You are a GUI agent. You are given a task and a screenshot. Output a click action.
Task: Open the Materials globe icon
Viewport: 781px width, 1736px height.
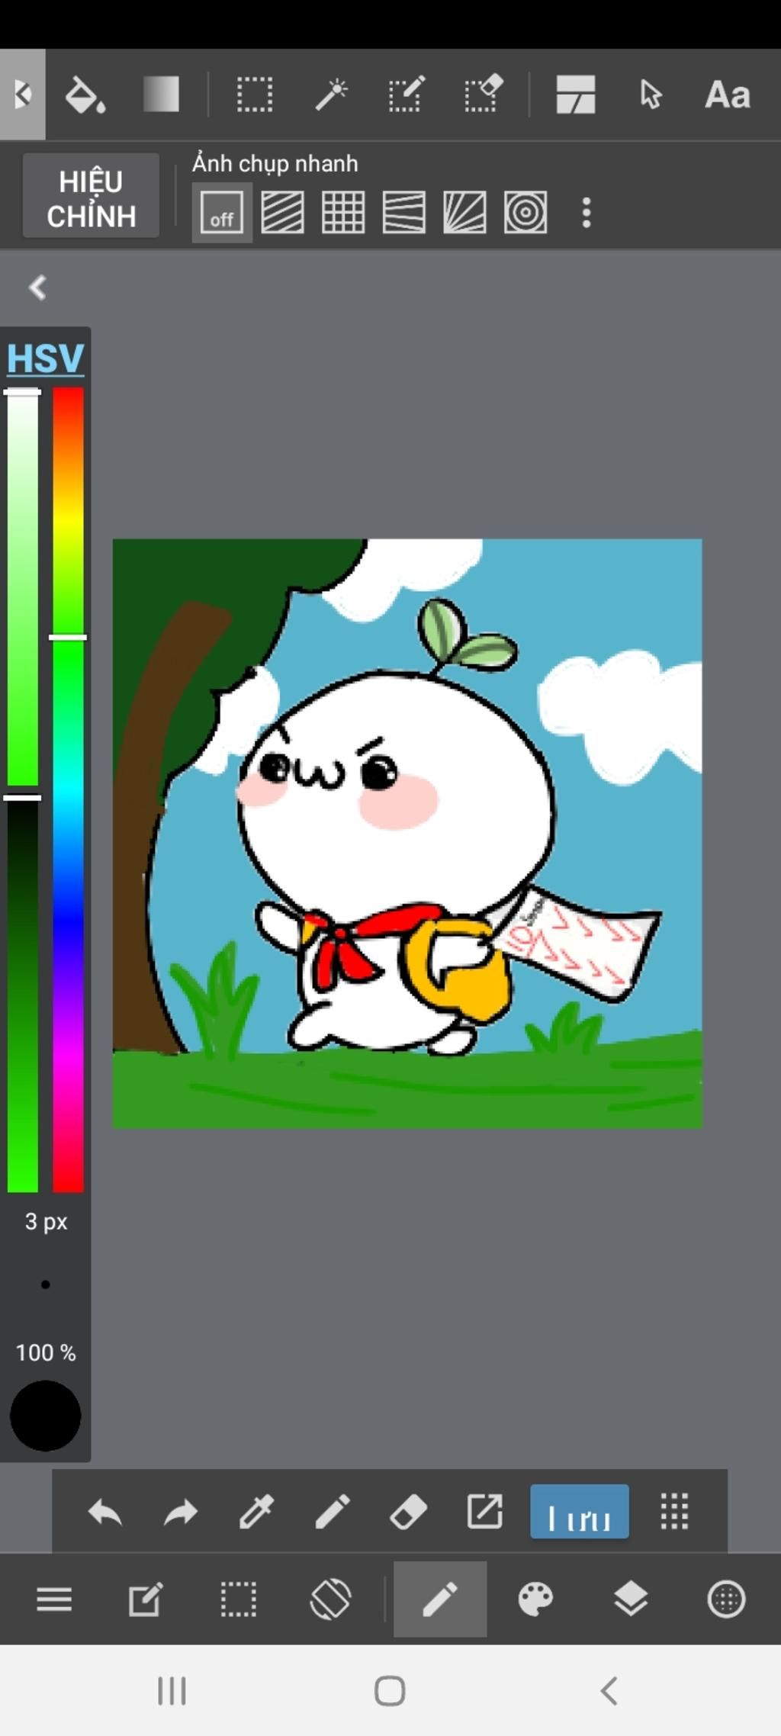tap(726, 1599)
